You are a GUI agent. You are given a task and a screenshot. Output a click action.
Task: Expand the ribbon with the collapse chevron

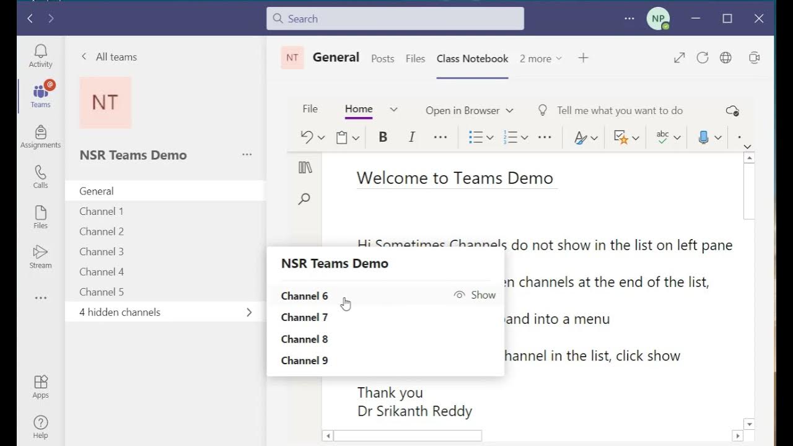747,147
